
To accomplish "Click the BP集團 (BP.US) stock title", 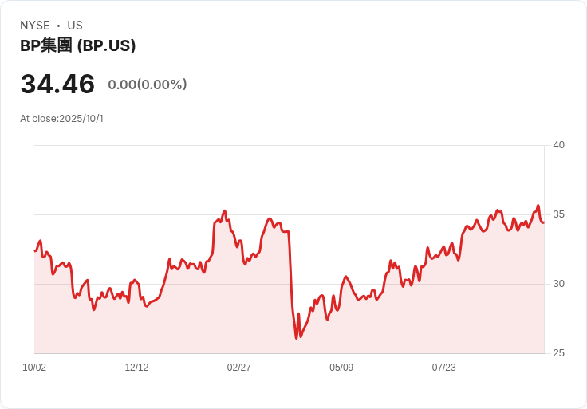I will coord(77,46).
